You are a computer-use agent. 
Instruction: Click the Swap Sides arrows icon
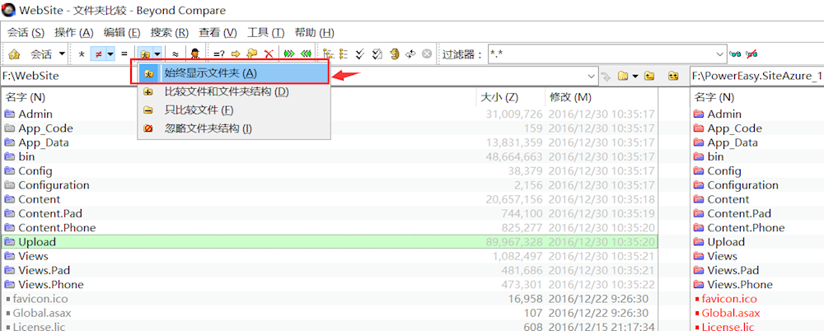(x=411, y=54)
